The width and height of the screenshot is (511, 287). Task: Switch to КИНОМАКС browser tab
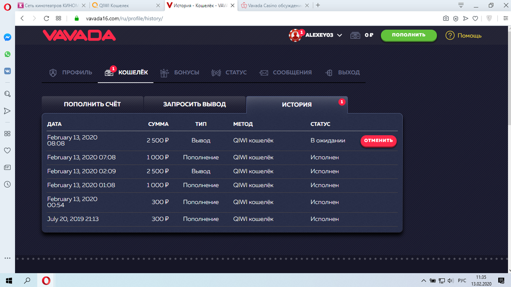click(x=52, y=6)
